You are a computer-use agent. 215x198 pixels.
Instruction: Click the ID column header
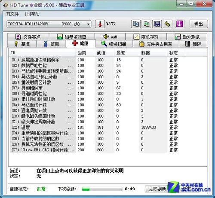click(x=42, y=53)
